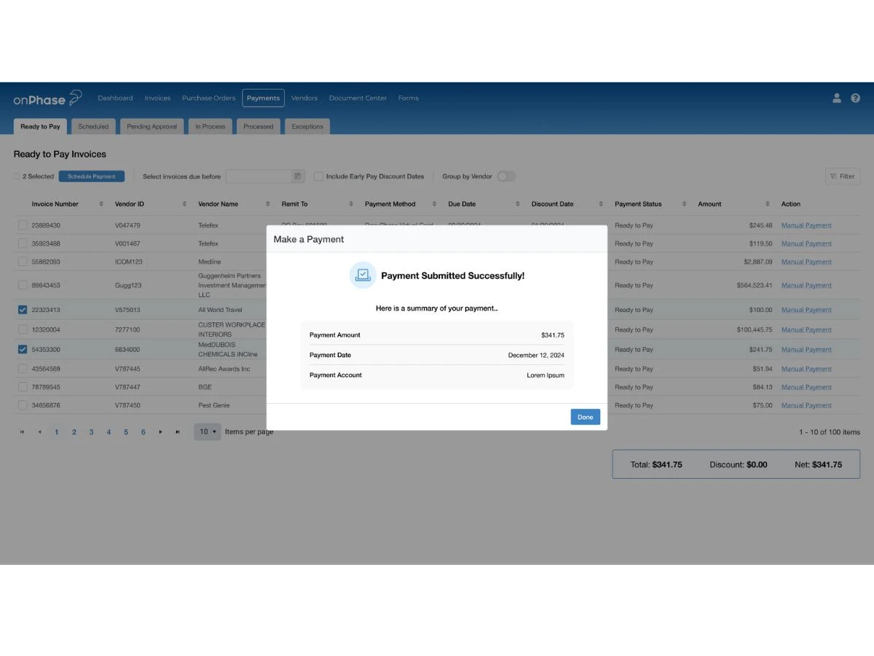Open the Vendors menu
The height and width of the screenshot is (656, 874).
point(304,98)
